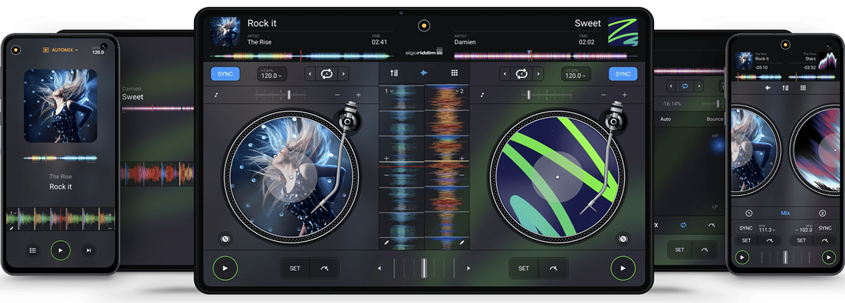Click the Rock it track overview waveform
Screen dimensions: 845x303
(302, 56)
